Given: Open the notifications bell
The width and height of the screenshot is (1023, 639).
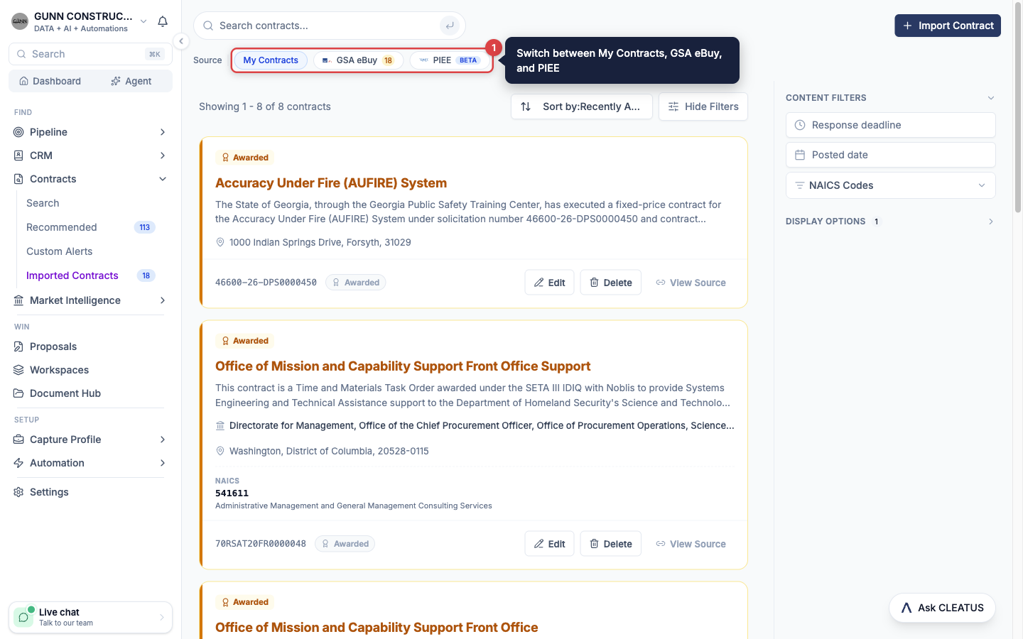Looking at the screenshot, I should click(x=163, y=21).
